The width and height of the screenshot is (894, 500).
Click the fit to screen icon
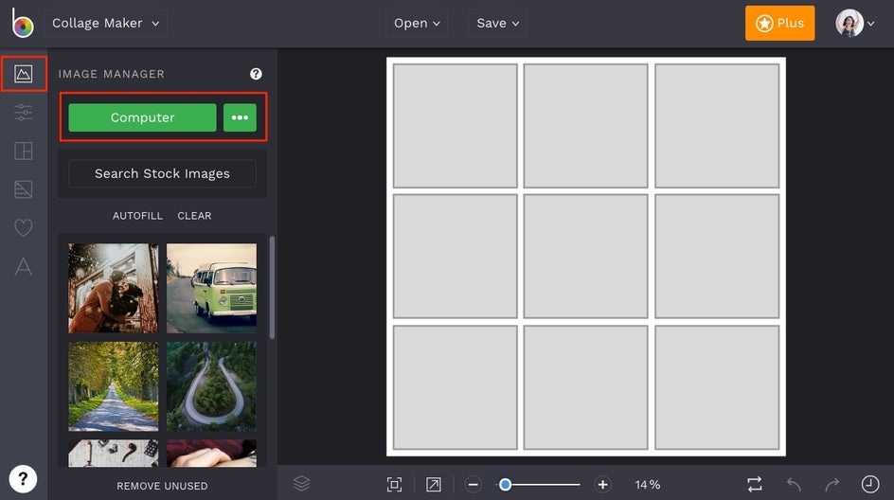tap(395, 485)
